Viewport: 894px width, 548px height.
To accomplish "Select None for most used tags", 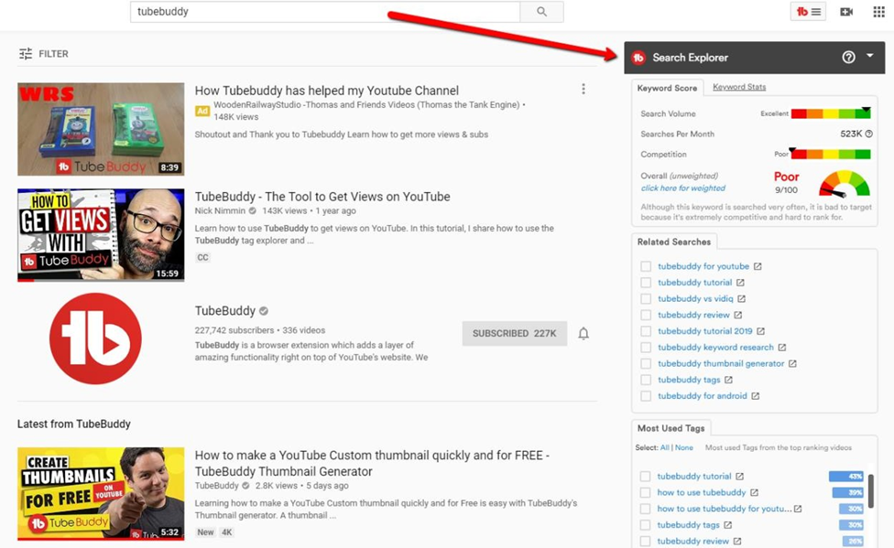I will tap(684, 447).
